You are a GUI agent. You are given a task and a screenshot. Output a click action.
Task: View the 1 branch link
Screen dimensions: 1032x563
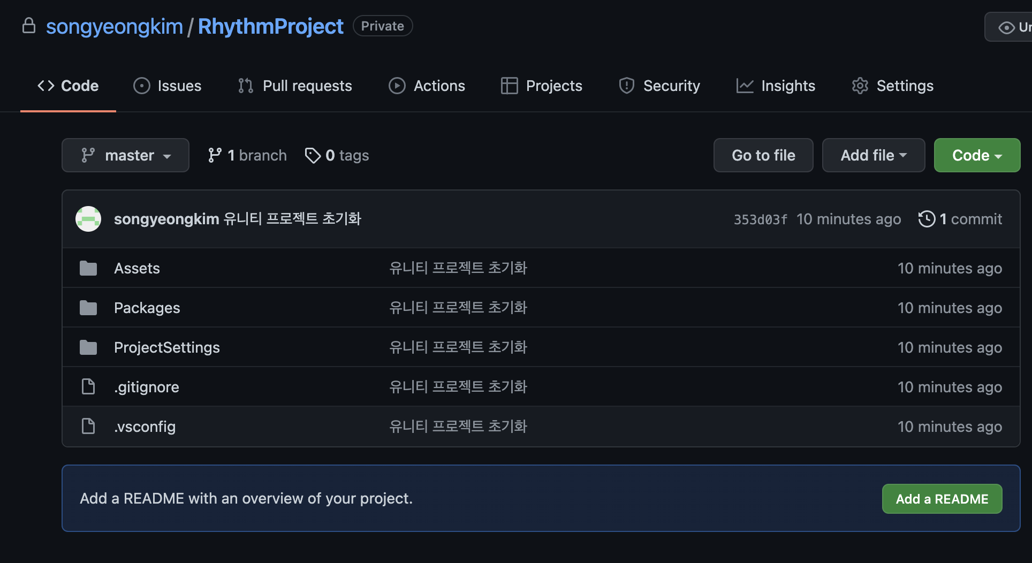pos(247,155)
